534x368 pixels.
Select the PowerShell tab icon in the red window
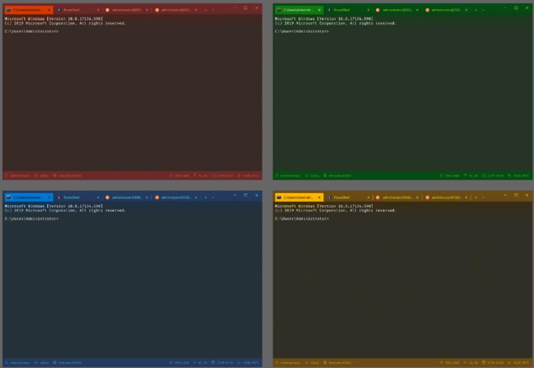tap(60, 9)
